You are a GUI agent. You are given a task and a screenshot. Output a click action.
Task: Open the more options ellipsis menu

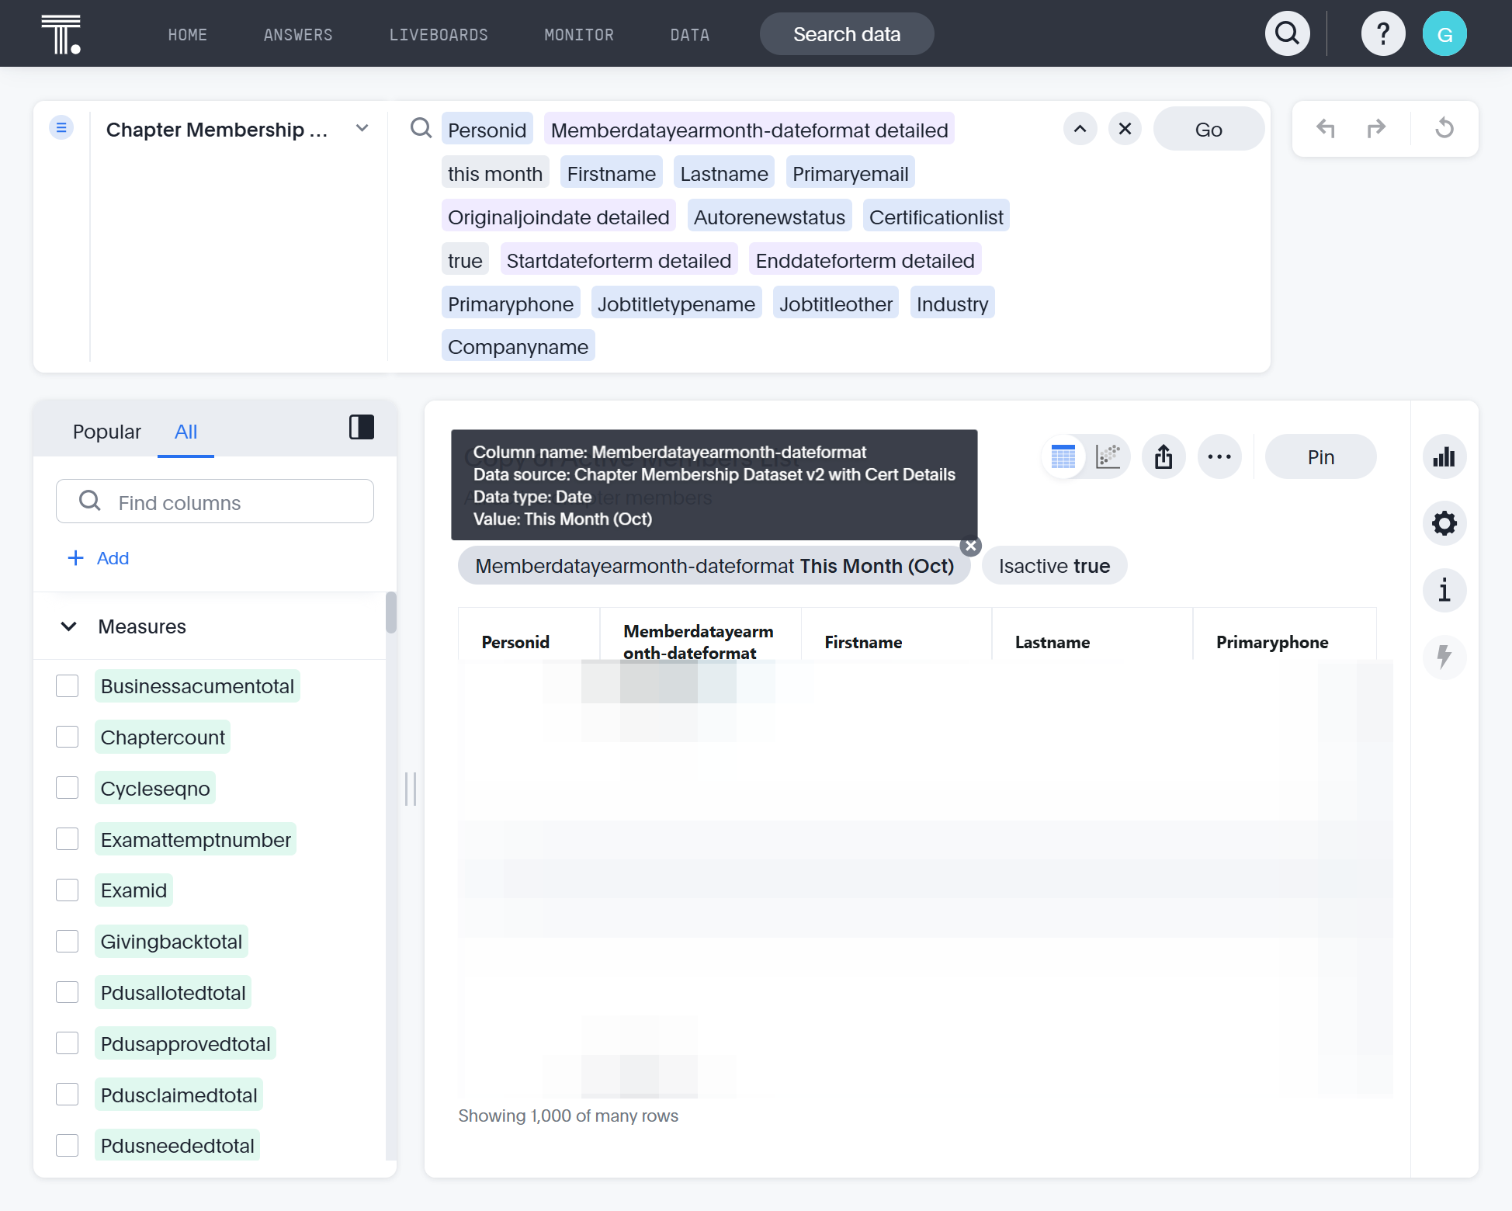(1219, 456)
